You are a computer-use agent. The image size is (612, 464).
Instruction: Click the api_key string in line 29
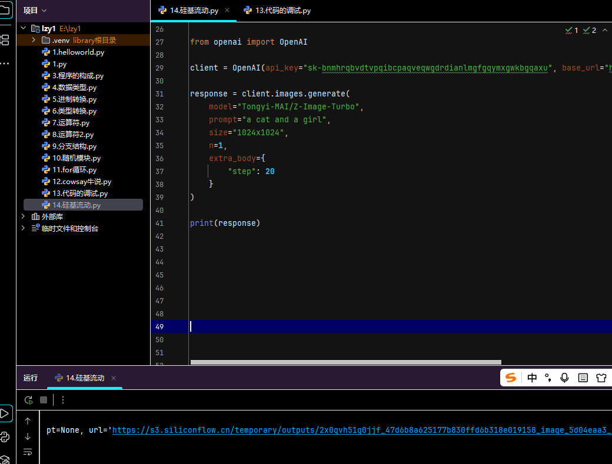click(428, 68)
